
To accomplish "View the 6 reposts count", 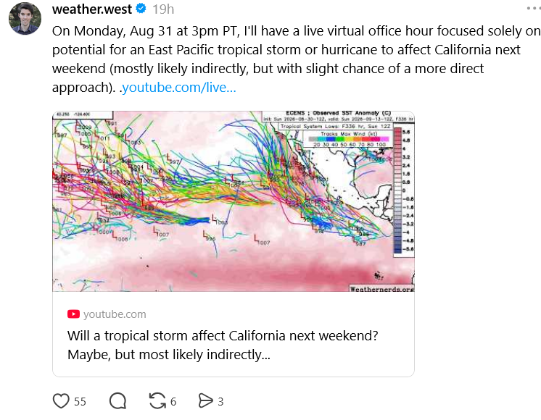I will (x=173, y=401).
